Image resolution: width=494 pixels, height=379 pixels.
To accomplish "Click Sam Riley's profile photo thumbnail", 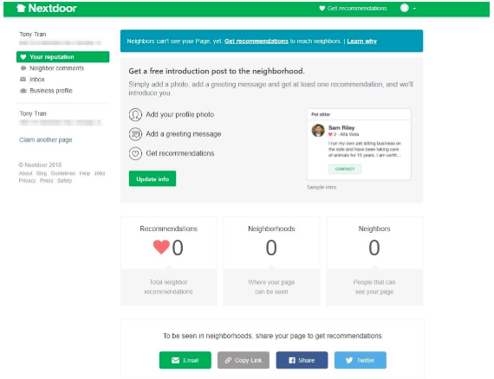I will (x=318, y=130).
